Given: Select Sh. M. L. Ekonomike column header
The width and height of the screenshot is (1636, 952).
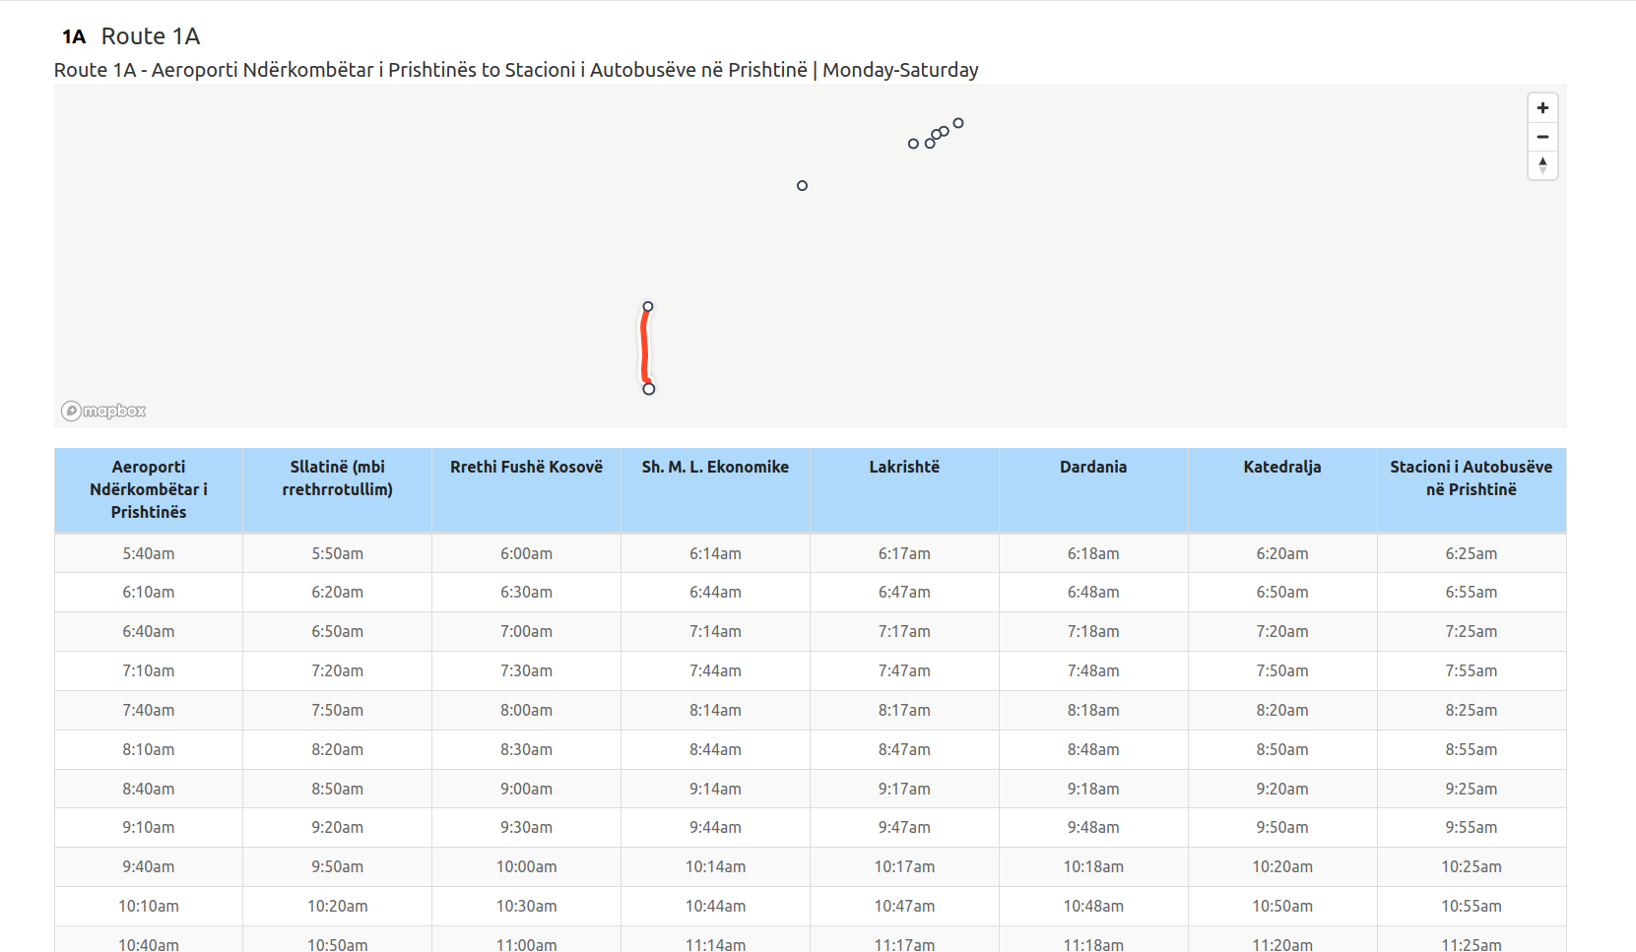Looking at the screenshot, I should [716, 489].
